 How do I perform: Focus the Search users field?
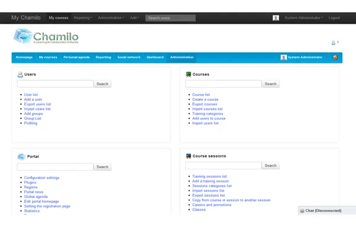[170, 18]
